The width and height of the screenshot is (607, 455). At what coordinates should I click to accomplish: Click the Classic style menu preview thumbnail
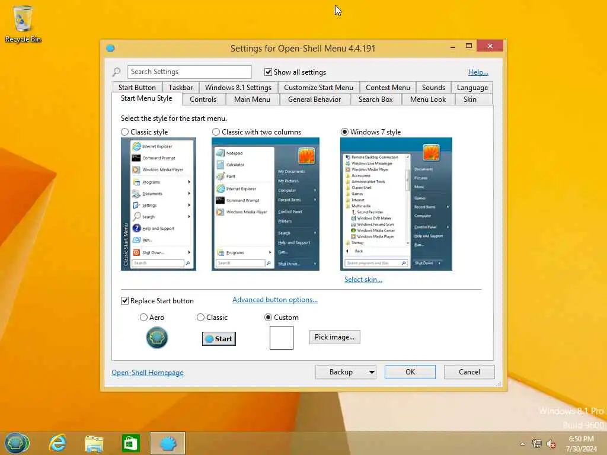[x=158, y=204]
